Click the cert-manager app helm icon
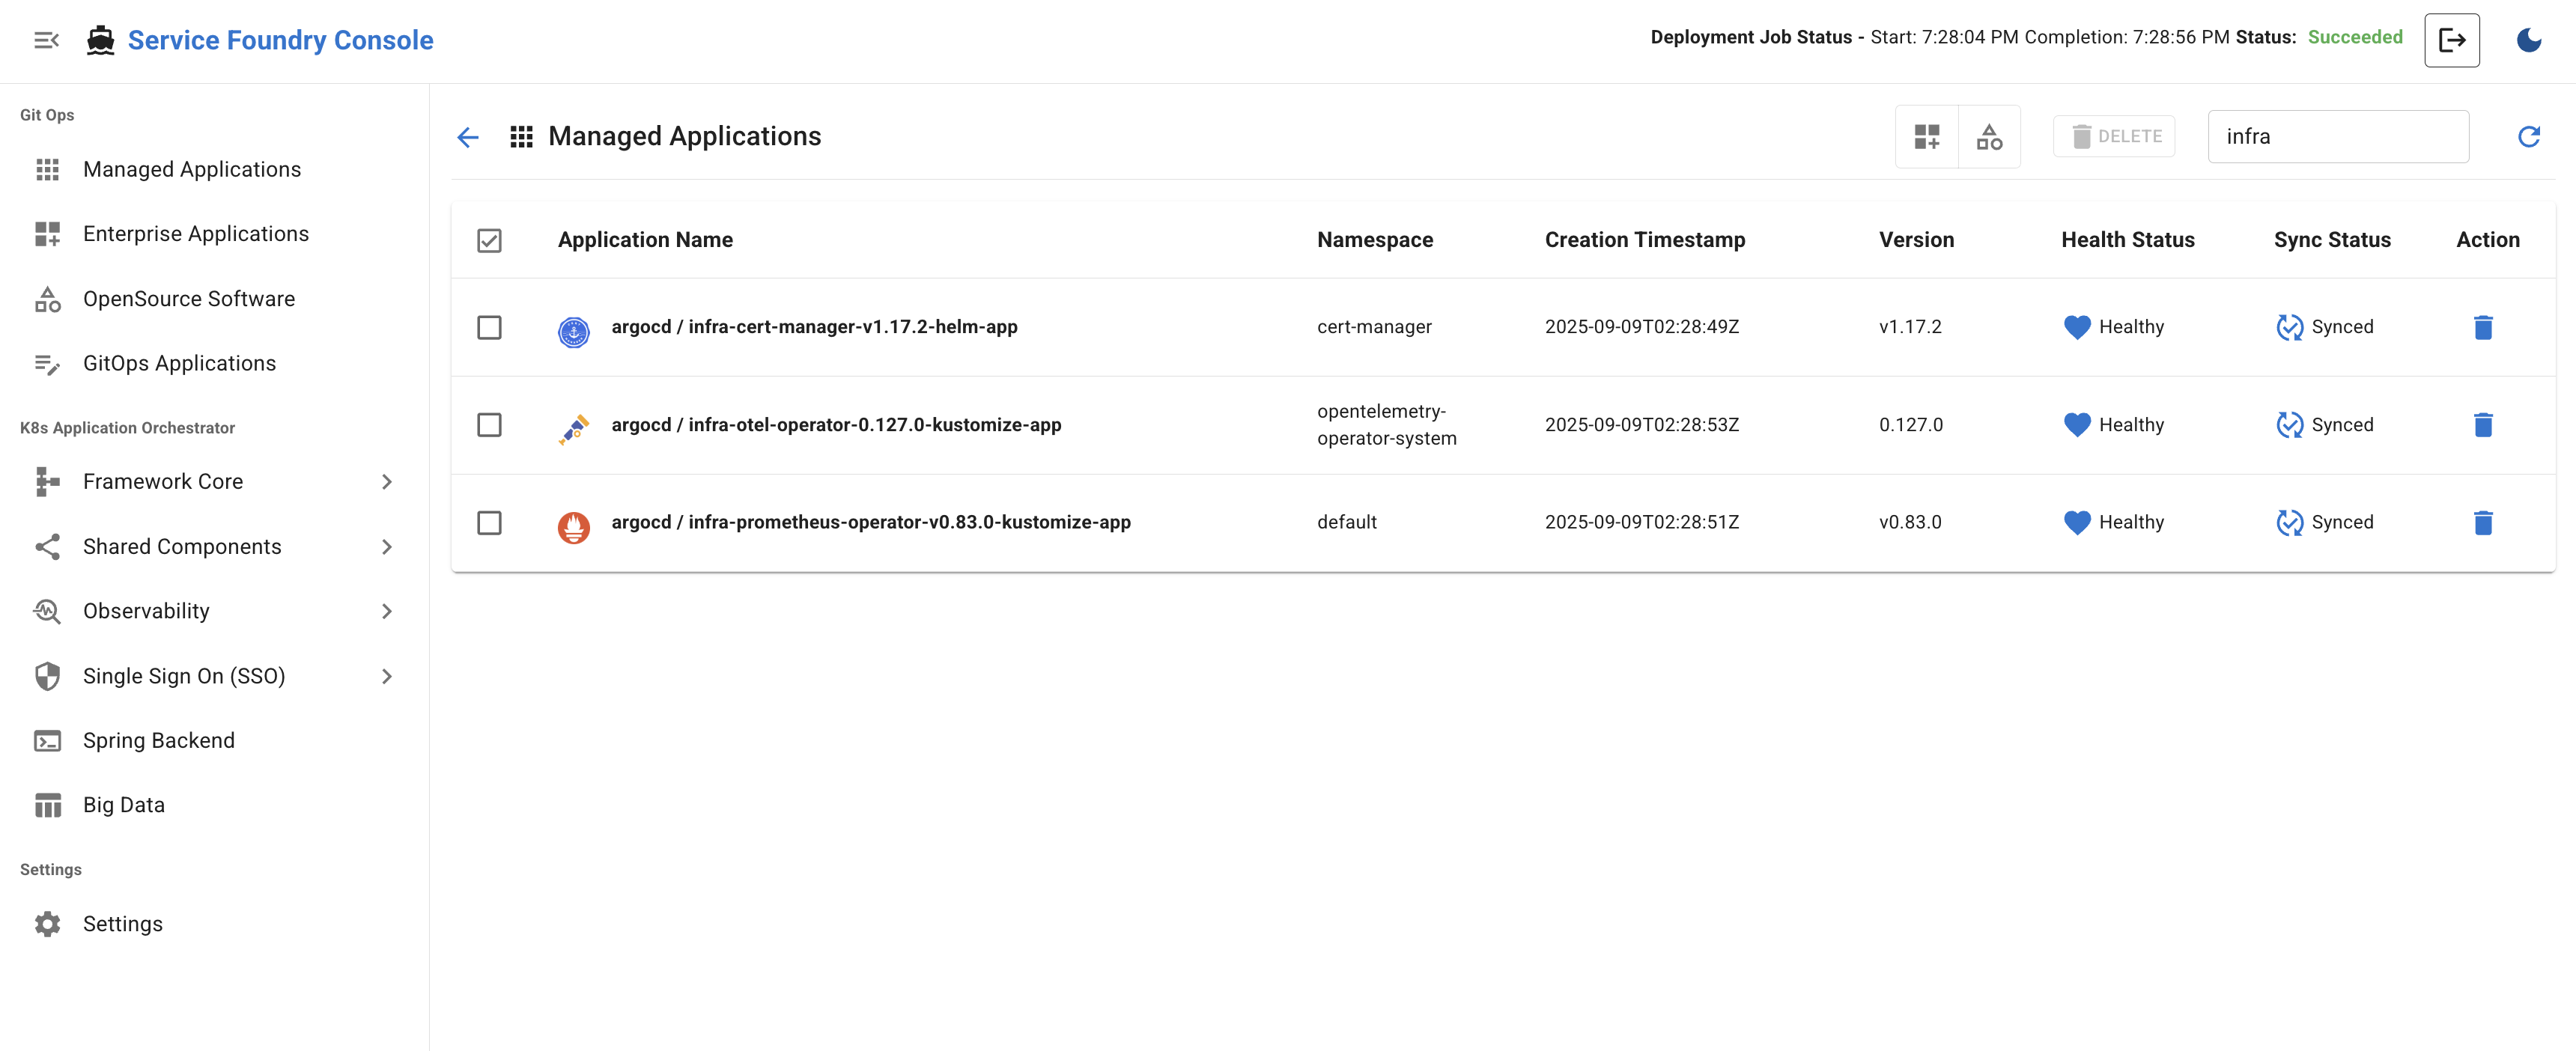Screen dimensions: 2576x1051 [574, 331]
